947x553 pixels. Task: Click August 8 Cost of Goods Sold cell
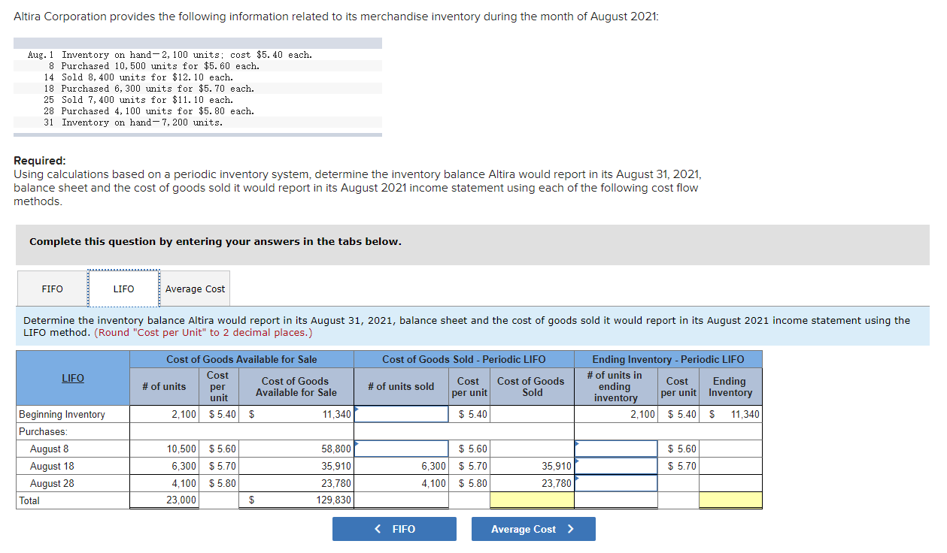pos(532,449)
